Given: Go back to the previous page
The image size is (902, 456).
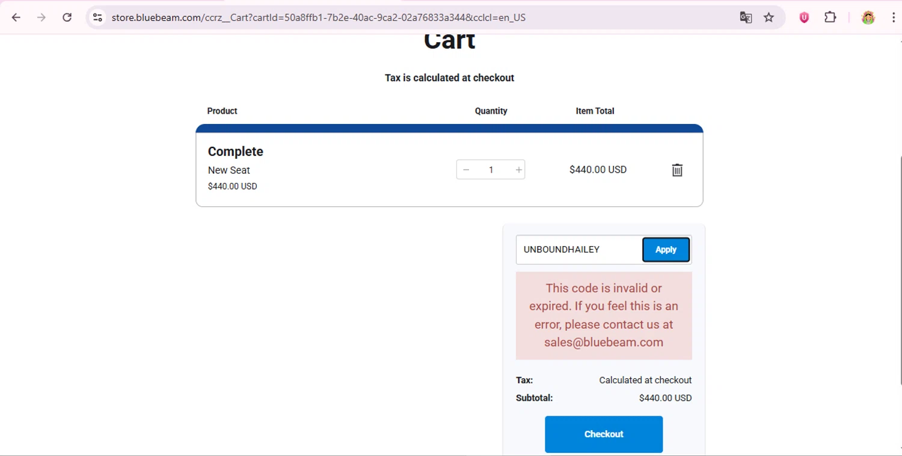Looking at the screenshot, I should pos(16,17).
